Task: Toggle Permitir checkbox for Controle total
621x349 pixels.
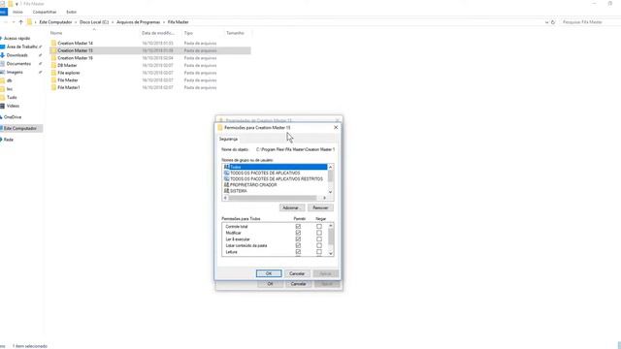Action: [x=298, y=226]
